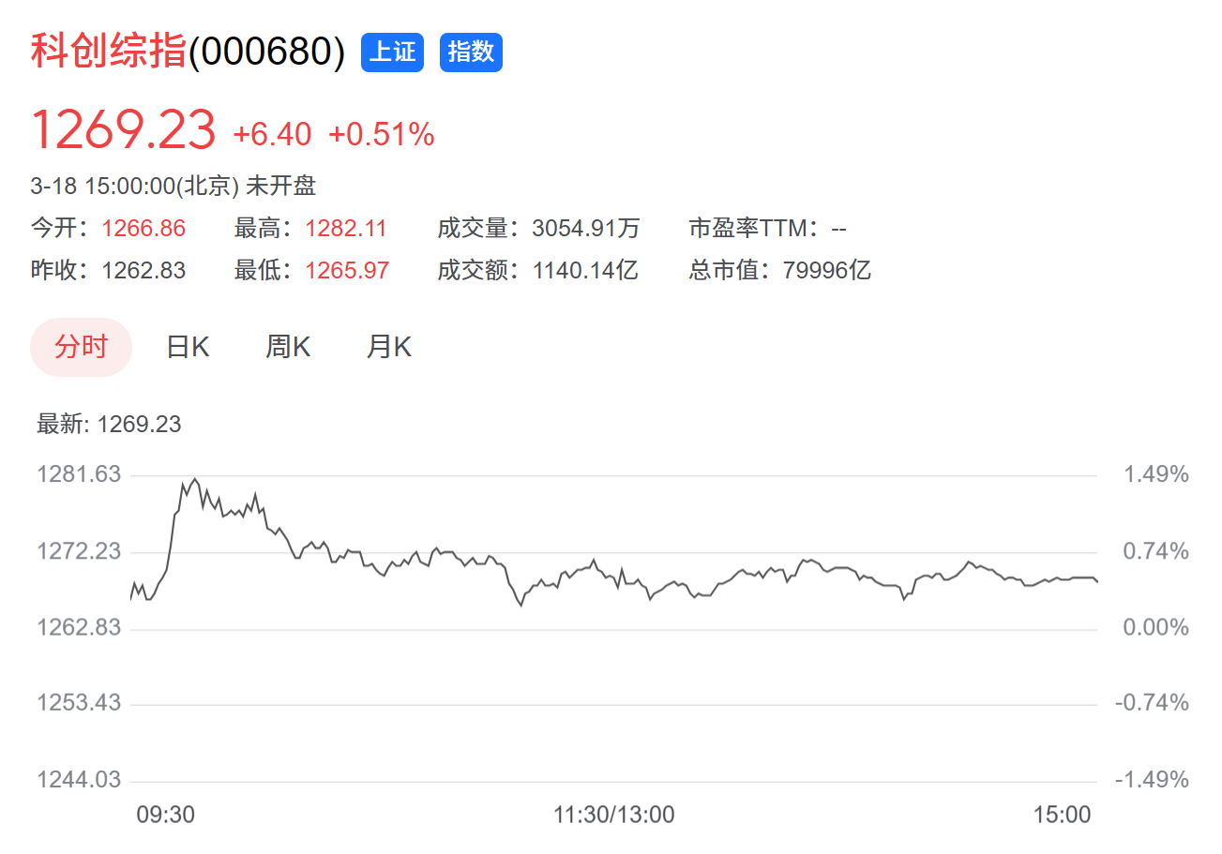1222x854 pixels.
Task: Click the 成交量 figure 3054.91万
Action: [585, 228]
